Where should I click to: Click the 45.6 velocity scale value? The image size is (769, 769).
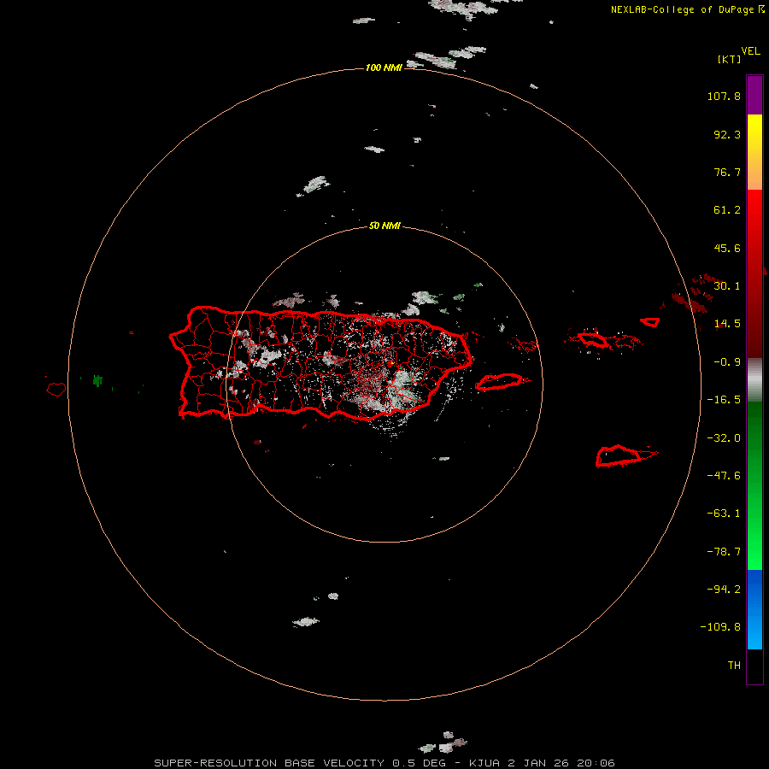click(727, 248)
